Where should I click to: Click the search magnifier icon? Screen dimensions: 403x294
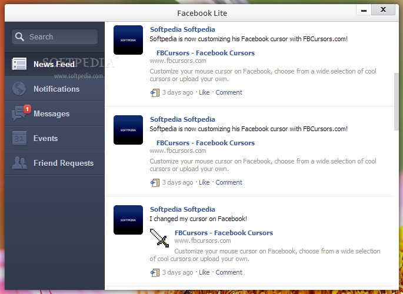(x=19, y=36)
